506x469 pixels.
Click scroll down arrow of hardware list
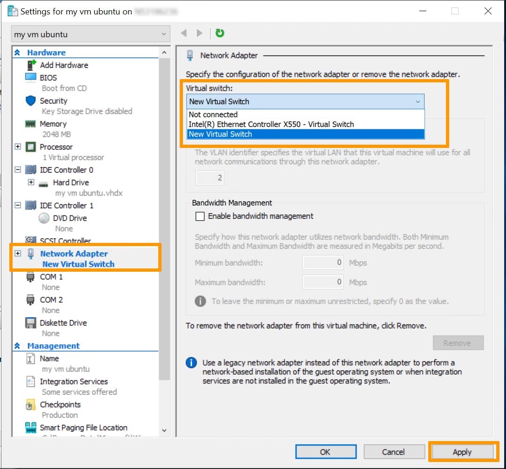pyautogui.click(x=164, y=431)
